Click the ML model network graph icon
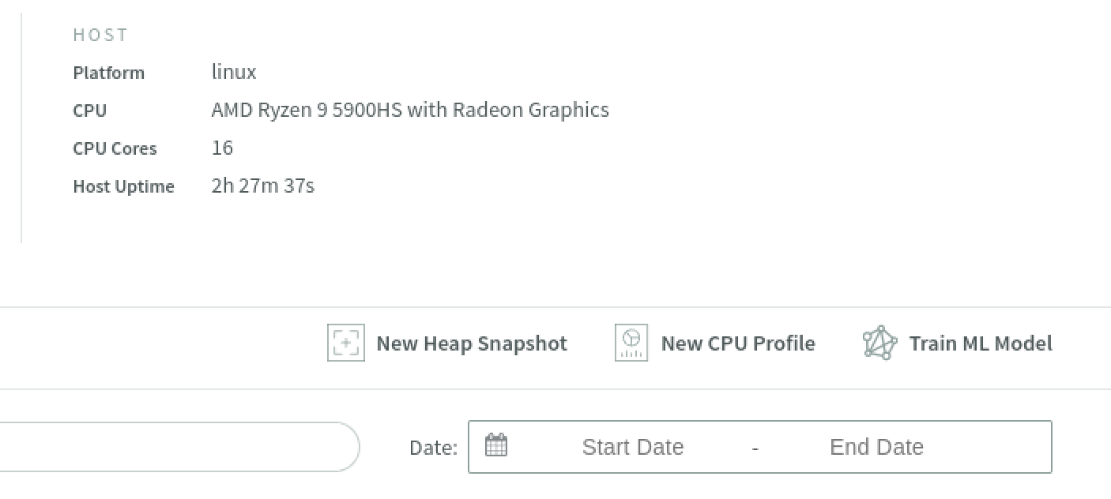The height and width of the screenshot is (499, 1111). (879, 343)
